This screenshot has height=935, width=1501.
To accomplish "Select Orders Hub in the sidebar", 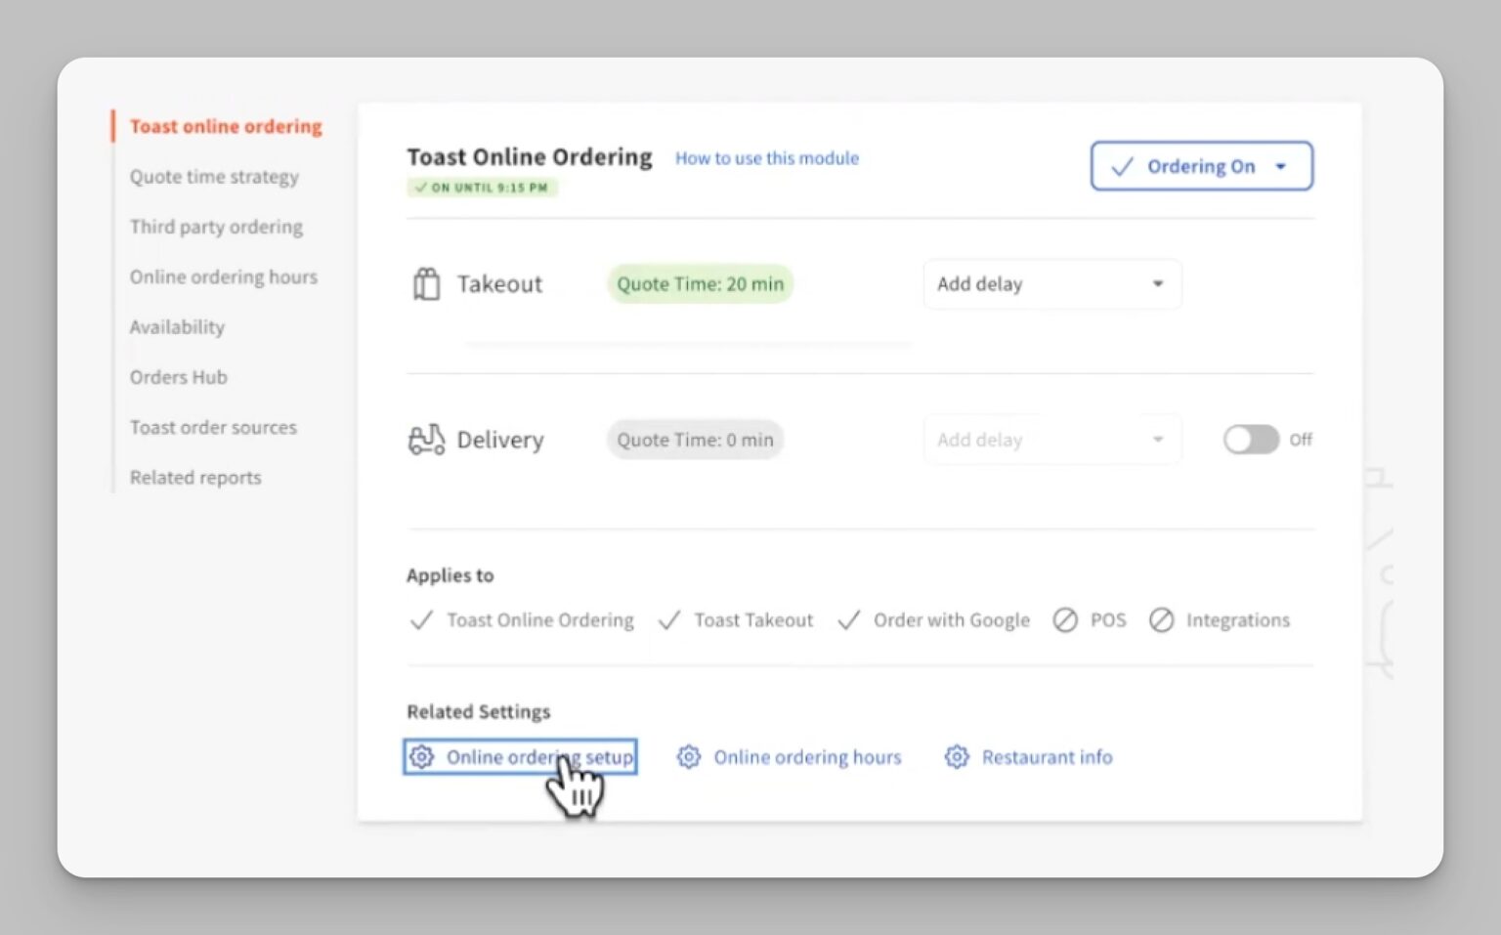I will (x=178, y=377).
